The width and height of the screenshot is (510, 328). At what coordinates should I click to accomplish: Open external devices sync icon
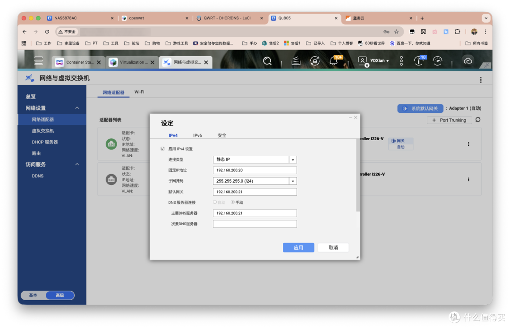(315, 61)
